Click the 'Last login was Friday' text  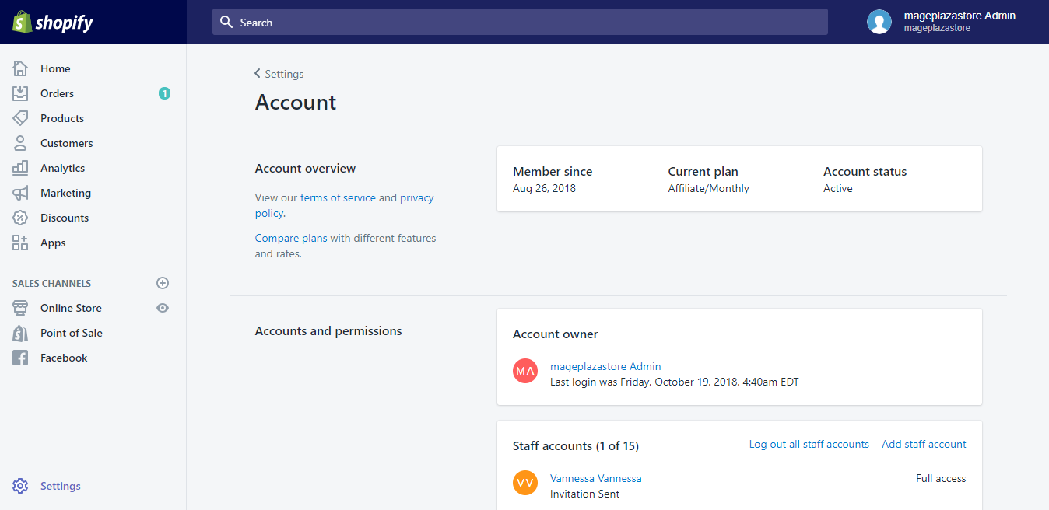tap(674, 382)
